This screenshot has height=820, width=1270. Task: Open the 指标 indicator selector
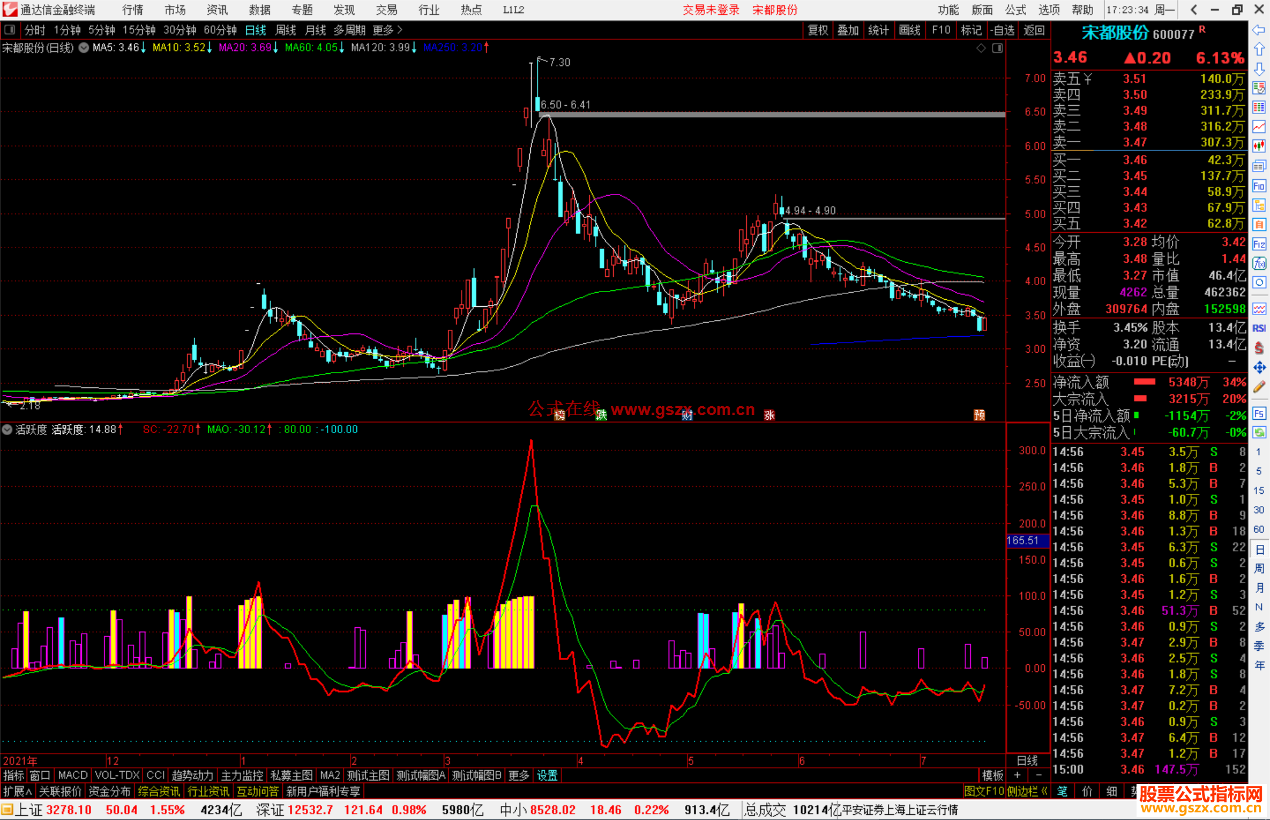point(14,775)
